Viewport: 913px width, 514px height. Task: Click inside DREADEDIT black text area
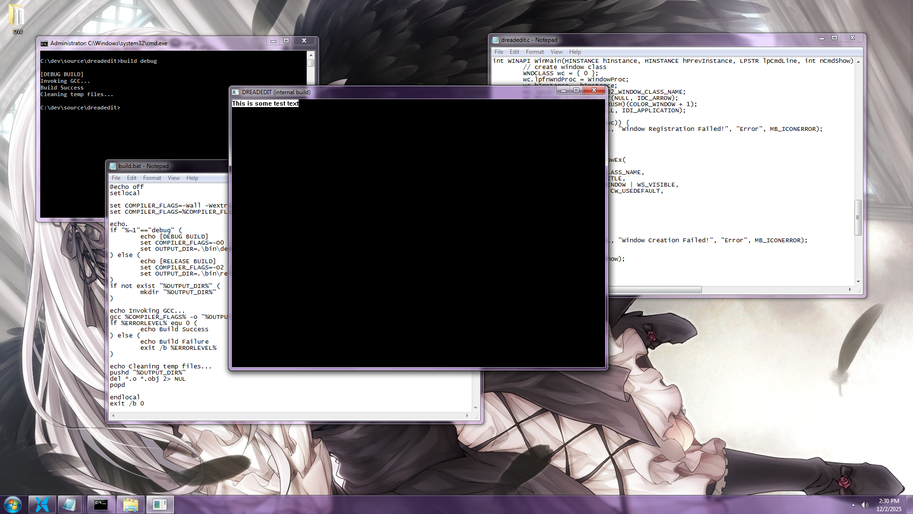click(418, 238)
